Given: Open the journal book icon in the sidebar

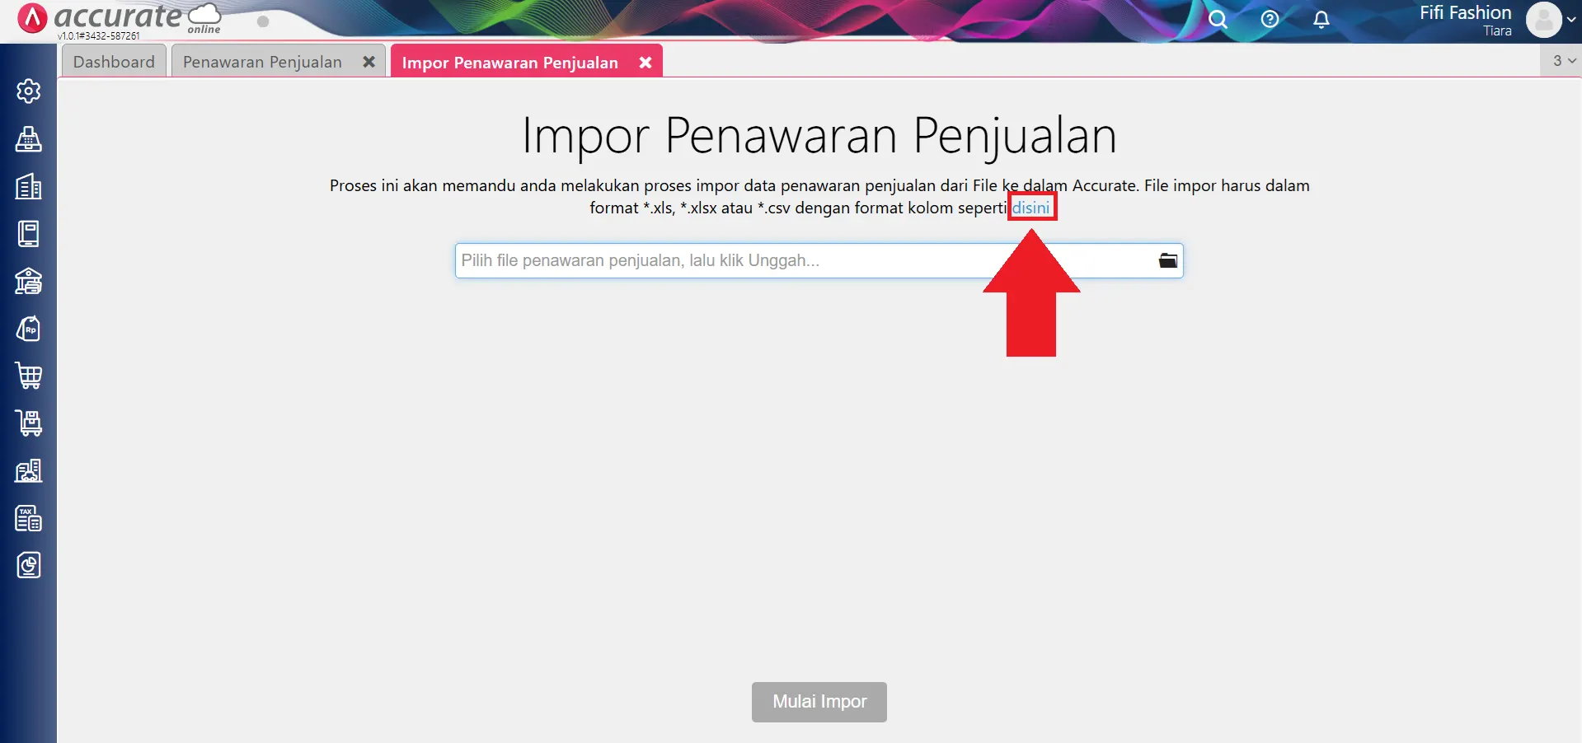Looking at the screenshot, I should [x=29, y=234].
